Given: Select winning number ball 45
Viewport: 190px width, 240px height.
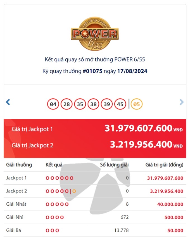Looking at the screenshot, I should [x=120, y=104].
